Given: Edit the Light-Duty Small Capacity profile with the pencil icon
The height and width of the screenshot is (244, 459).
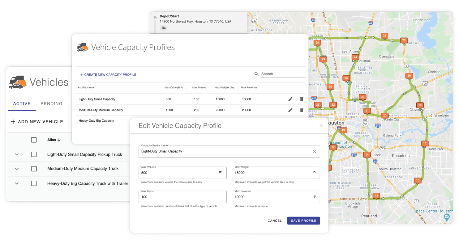Looking at the screenshot, I should [290, 99].
